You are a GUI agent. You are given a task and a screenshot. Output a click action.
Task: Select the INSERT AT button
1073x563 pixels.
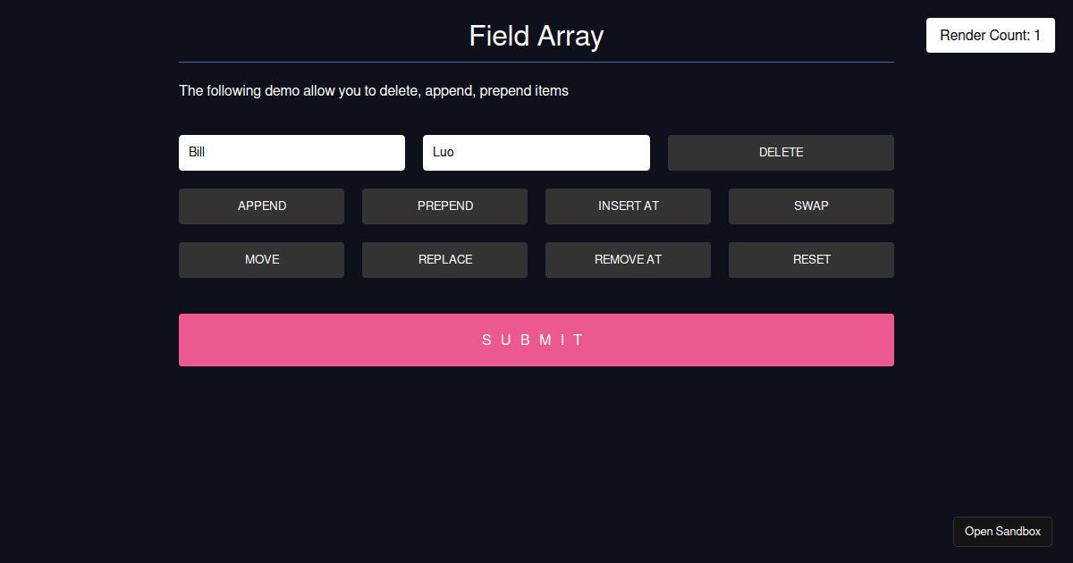click(x=628, y=206)
